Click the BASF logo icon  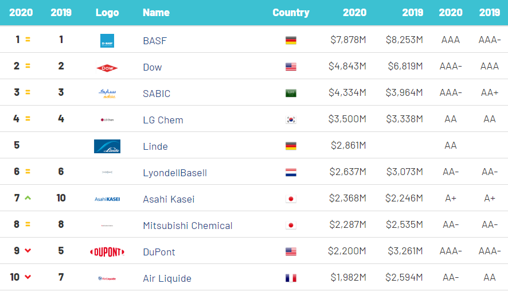[x=107, y=41]
